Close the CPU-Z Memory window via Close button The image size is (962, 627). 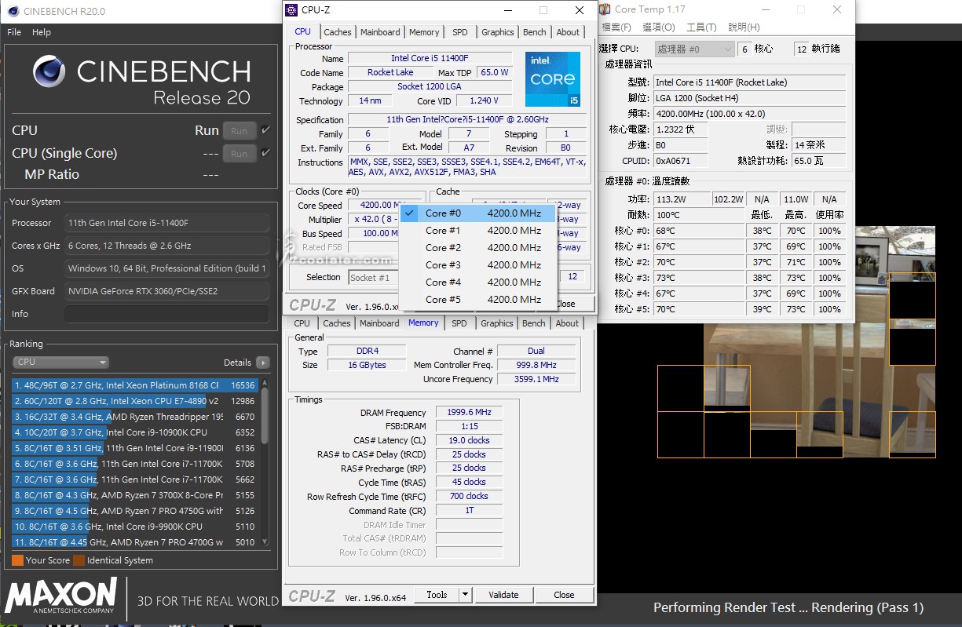(x=564, y=595)
